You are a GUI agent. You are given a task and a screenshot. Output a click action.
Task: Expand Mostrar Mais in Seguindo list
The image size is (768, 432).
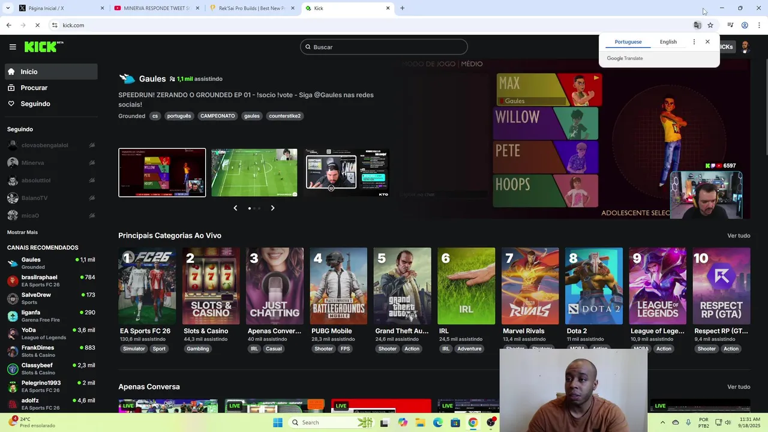22,232
